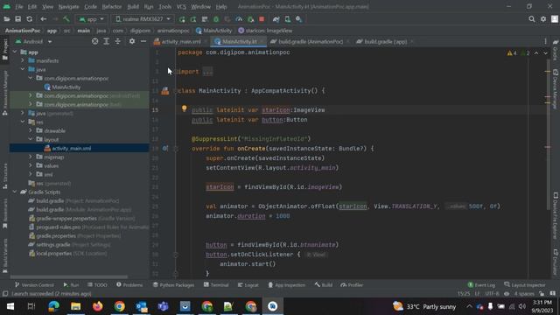560x315 pixels.
Task: Collapse the Gradle Scripts node
Action: tap(15, 192)
